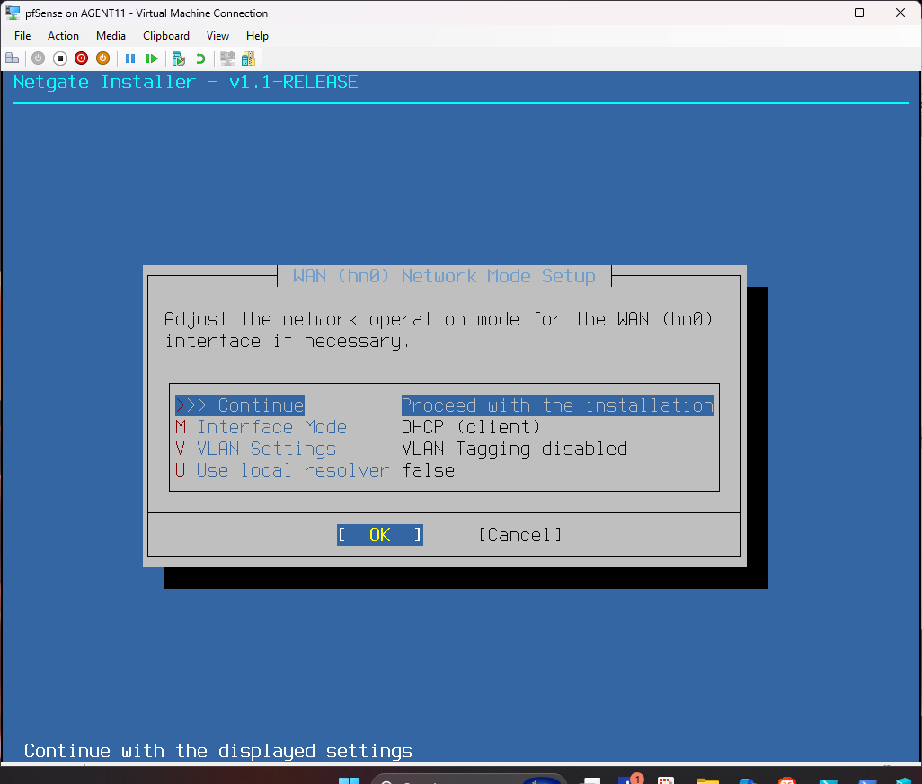This screenshot has width=922, height=784.
Task: Create a checkpoint using the toolbar icon
Action: tap(179, 58)
